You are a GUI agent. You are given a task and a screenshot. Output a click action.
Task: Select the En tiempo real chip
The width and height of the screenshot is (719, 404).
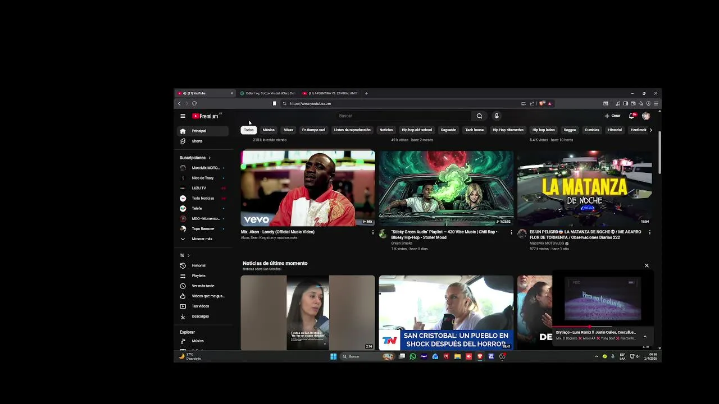(x=313, y=130)
